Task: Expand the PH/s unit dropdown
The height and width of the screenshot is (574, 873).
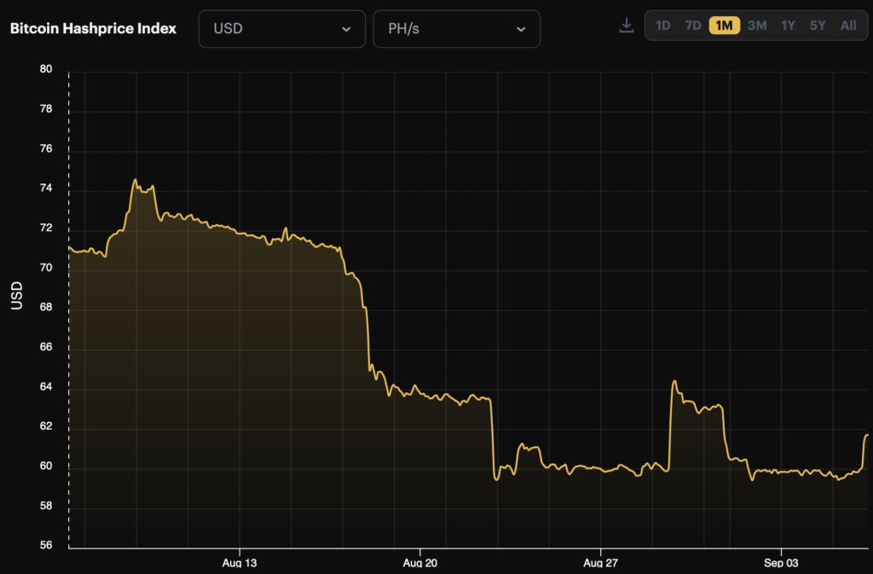Action: [456, 29]
